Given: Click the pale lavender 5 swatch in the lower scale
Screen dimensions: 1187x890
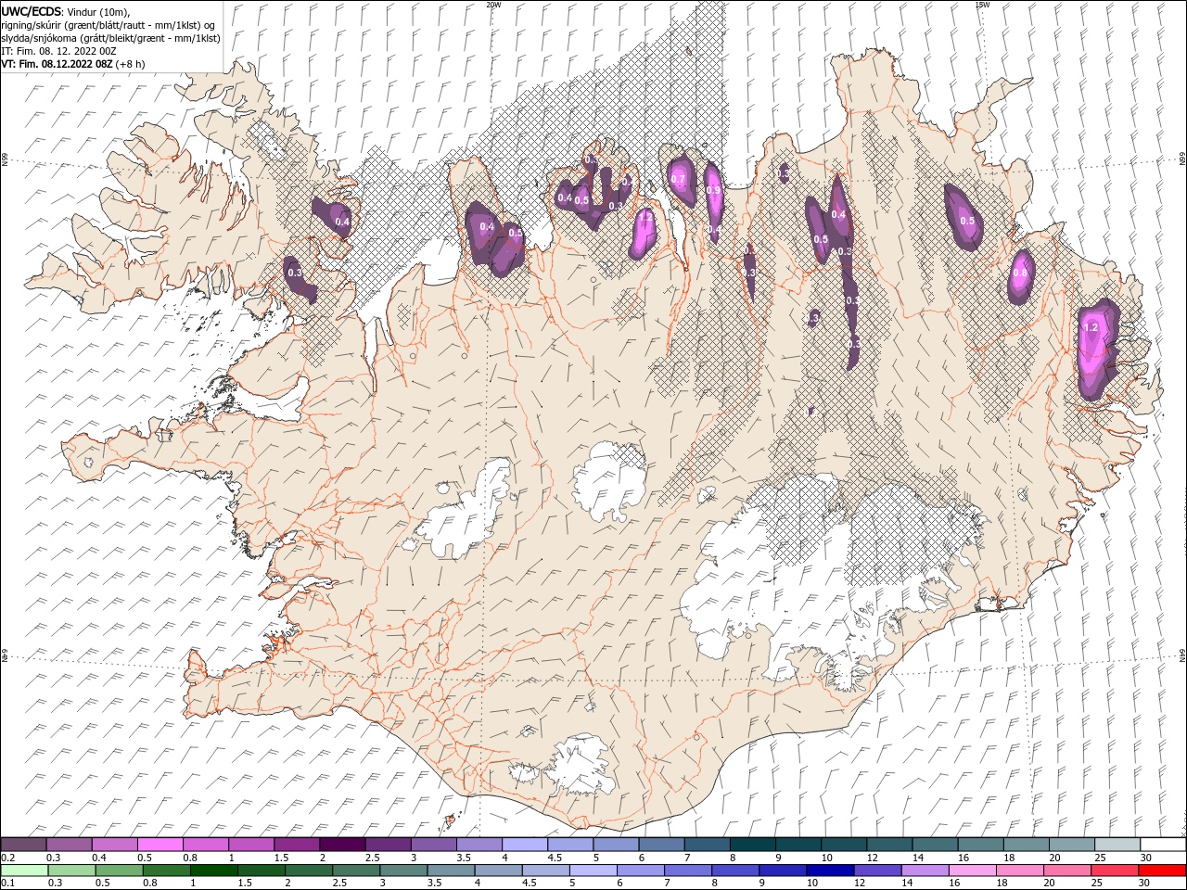Looking at the screenshot, I should coord(593,871).
